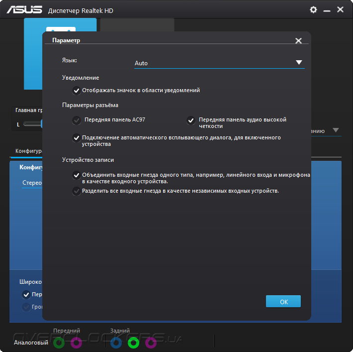This screenshot has height=352, width=353.
Task: Click rear blue analog jack
Action: point(116,343)
